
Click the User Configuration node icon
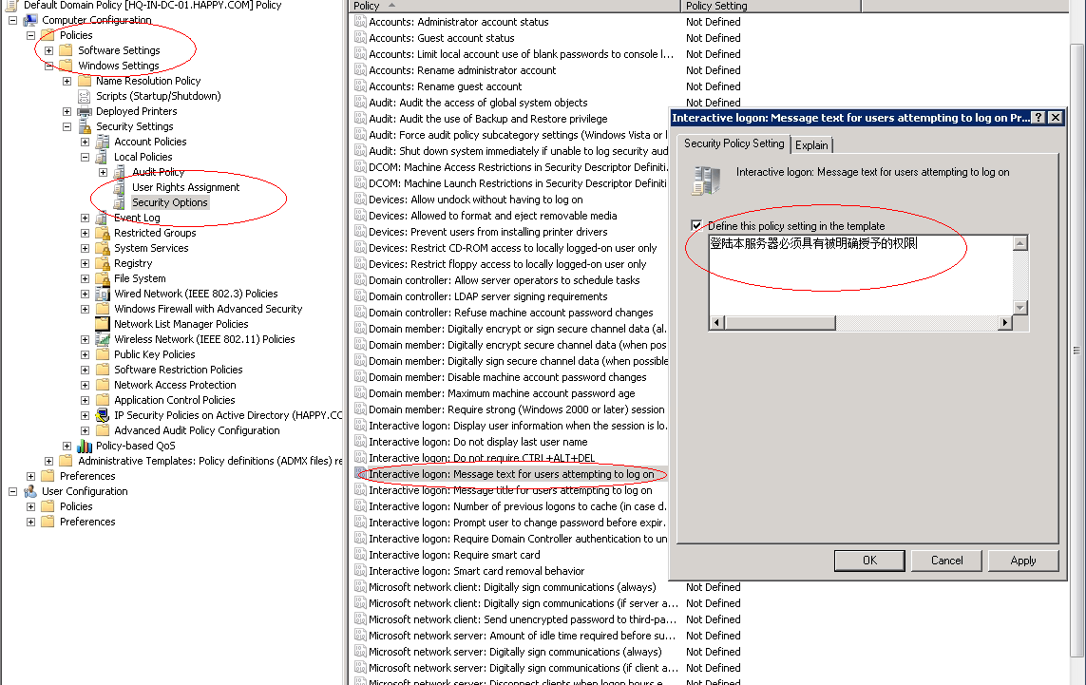[30, 492]
